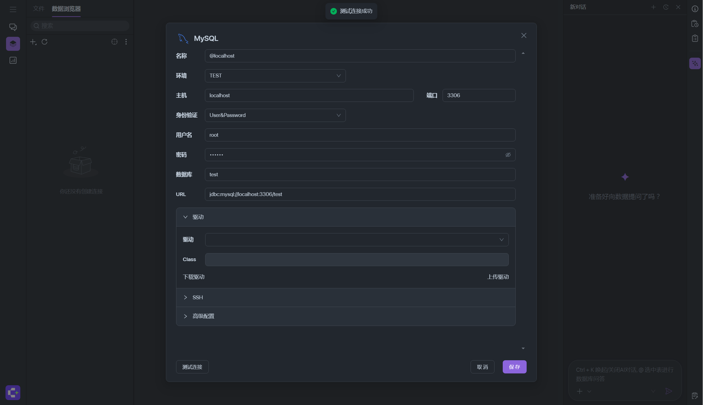Click the 主机 field containing localhost
The width and height of the screenshot is (703, 405).
[309, 95]
